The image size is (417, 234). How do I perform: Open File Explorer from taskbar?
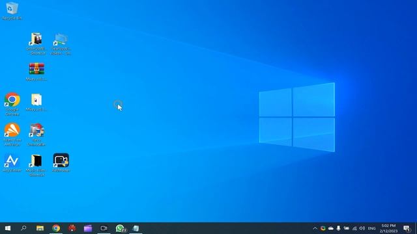pos(40,228)
